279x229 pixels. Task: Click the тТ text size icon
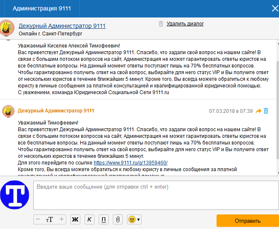(50, 219)
